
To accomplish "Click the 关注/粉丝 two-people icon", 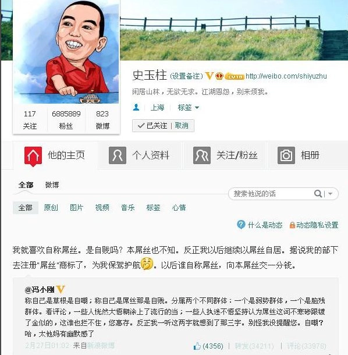I will coord(202,155).
